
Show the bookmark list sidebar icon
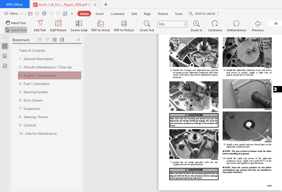click(x=5, y=46)
